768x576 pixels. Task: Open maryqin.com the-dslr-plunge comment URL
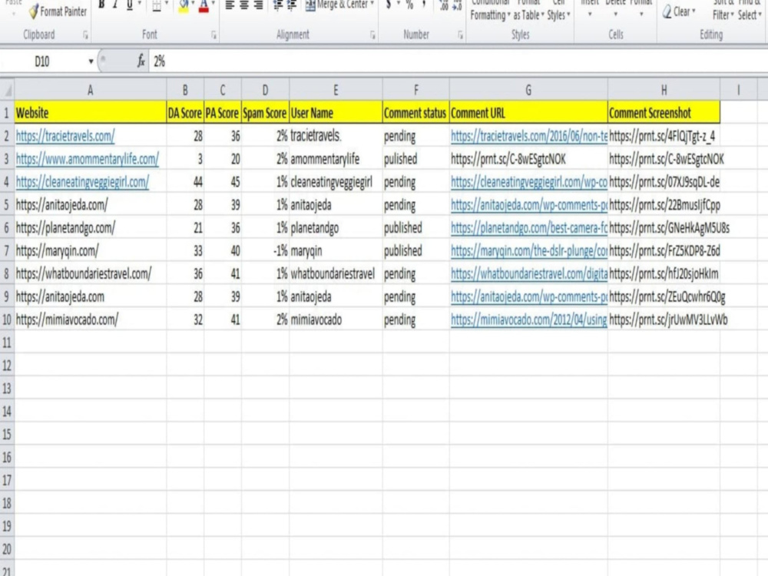click(528, 251)
